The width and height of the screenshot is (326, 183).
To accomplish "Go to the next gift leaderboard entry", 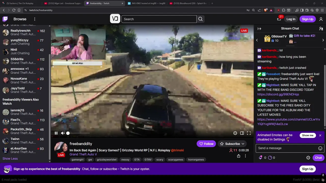I will (x=323, y=40).
